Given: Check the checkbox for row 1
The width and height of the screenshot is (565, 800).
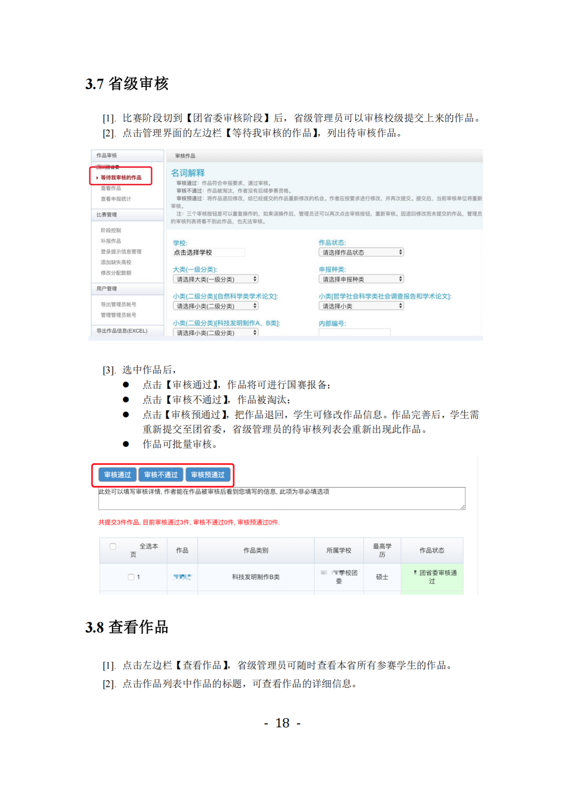Looking at the screenshot, I should click(131, 577).
